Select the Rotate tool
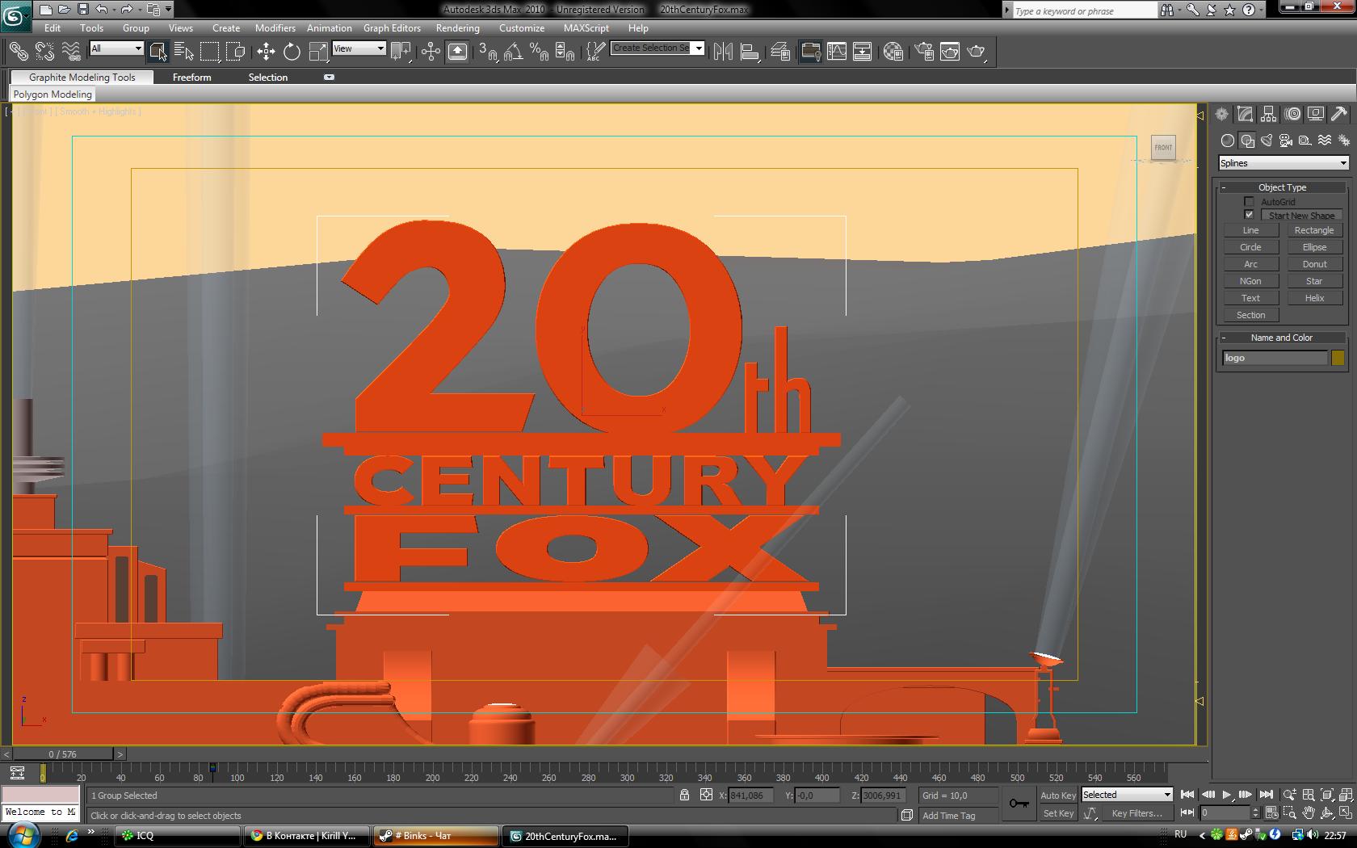1357x848 pixels. pyautogui.click(x=292, y=52)
